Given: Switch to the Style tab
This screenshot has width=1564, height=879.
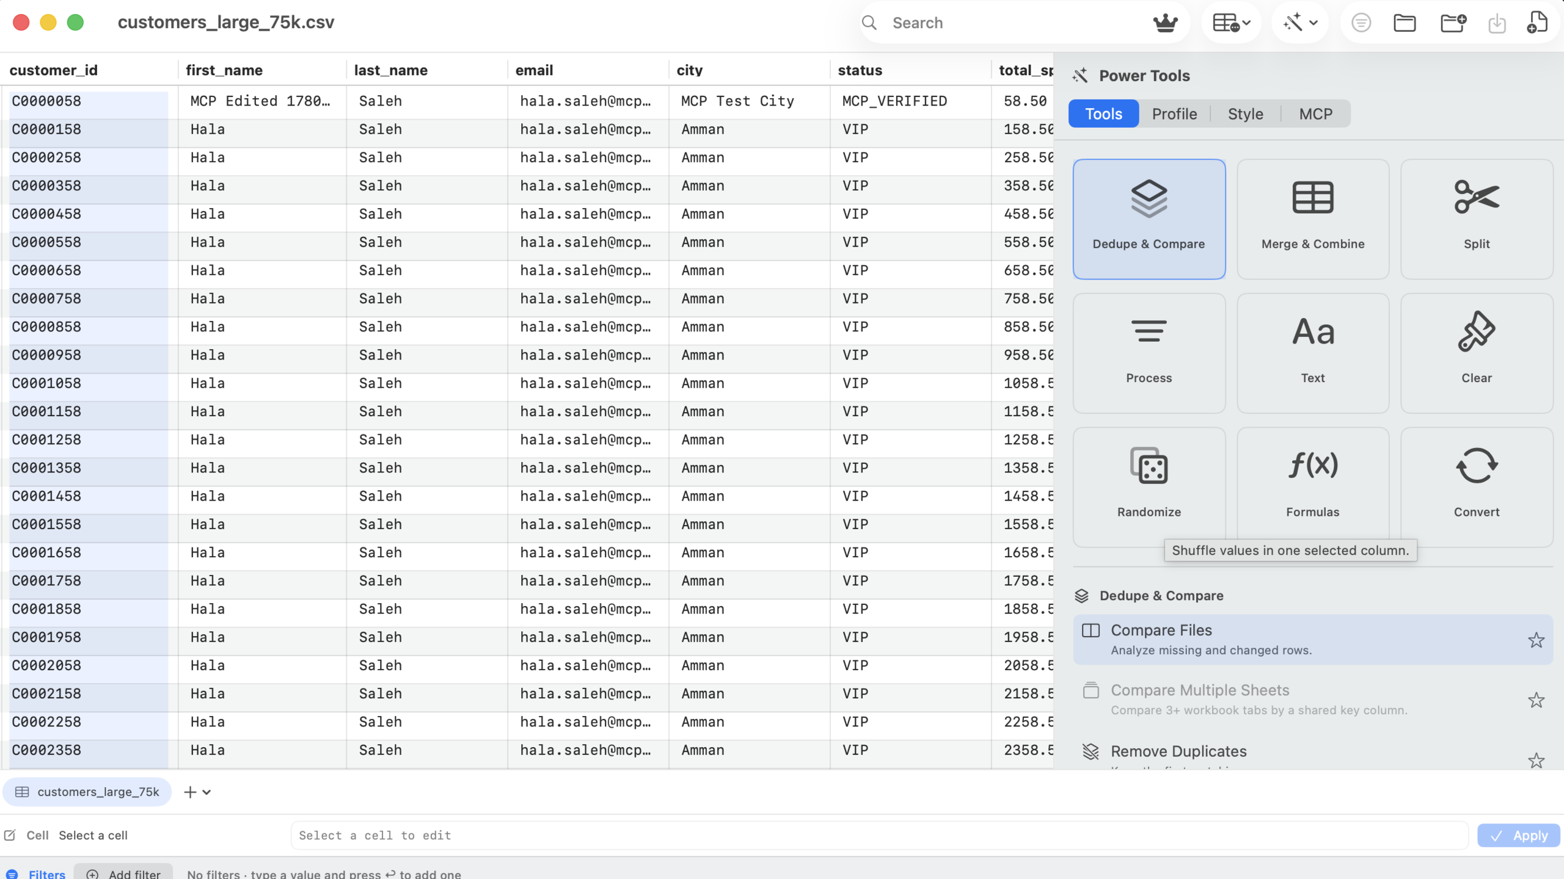Looking at the screenshot, I should pyautogui.click(x=1245, y=114).
